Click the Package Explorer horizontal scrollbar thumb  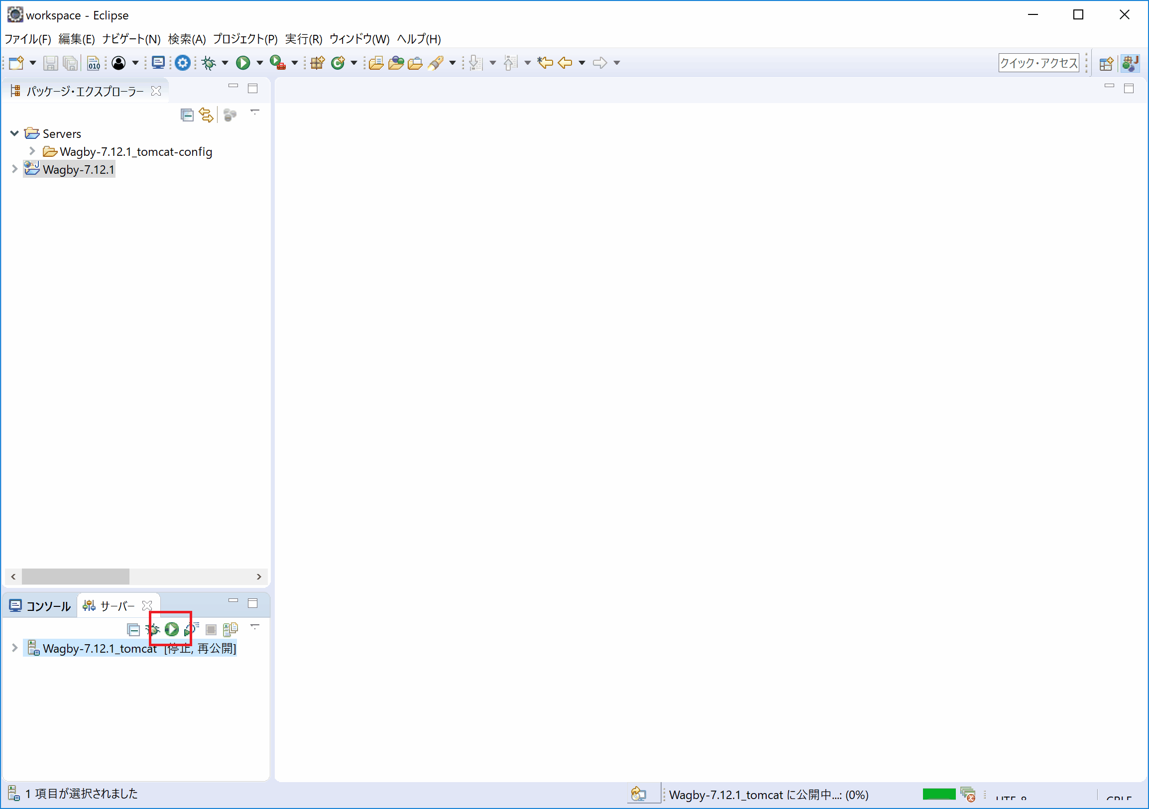click(x=76, y=577)
